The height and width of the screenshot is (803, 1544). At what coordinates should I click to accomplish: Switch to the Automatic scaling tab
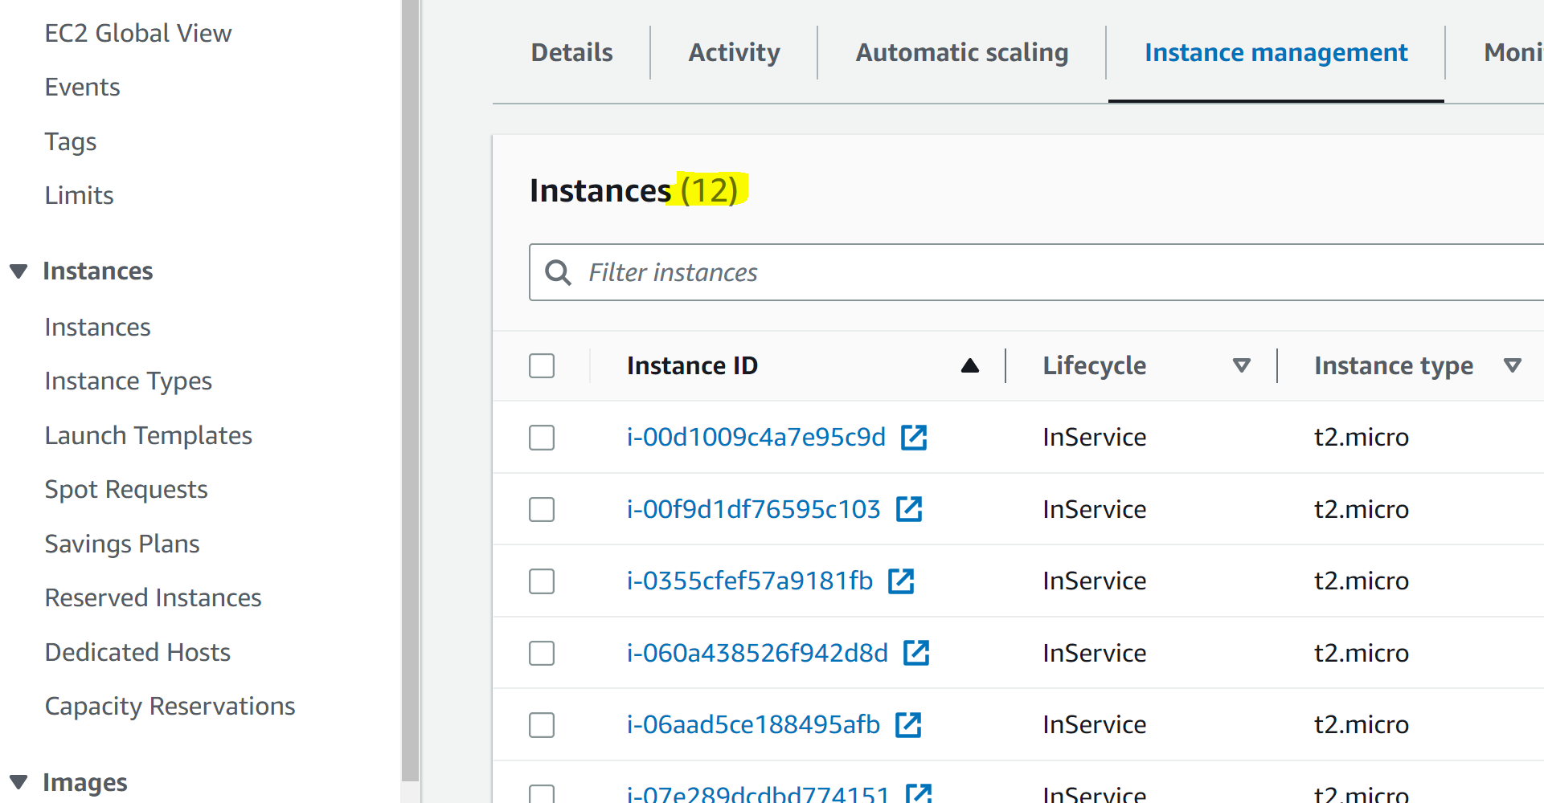point(961,53)
